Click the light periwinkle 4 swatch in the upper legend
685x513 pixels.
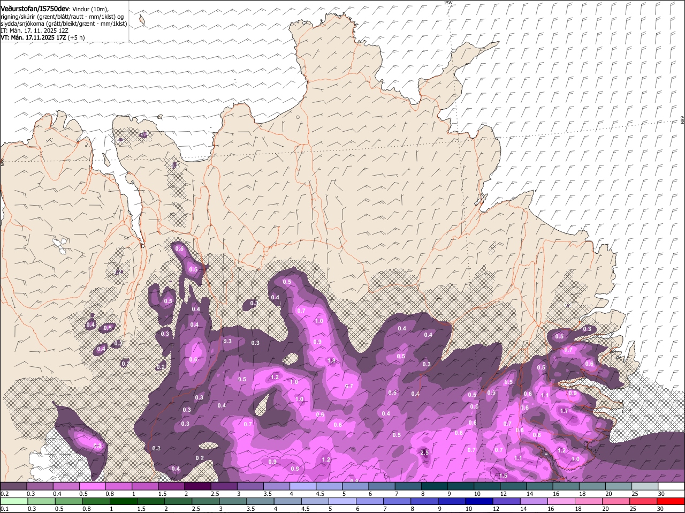pyautogui.click(x=302, y=486)
